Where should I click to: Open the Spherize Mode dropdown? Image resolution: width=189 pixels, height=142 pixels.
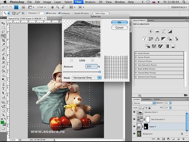[87, 78]
